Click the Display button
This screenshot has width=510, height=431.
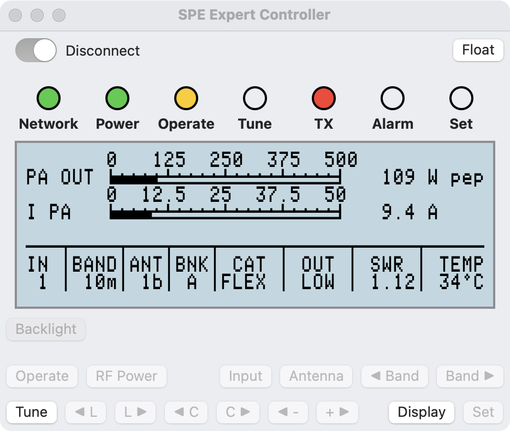[x=422, y=412]
